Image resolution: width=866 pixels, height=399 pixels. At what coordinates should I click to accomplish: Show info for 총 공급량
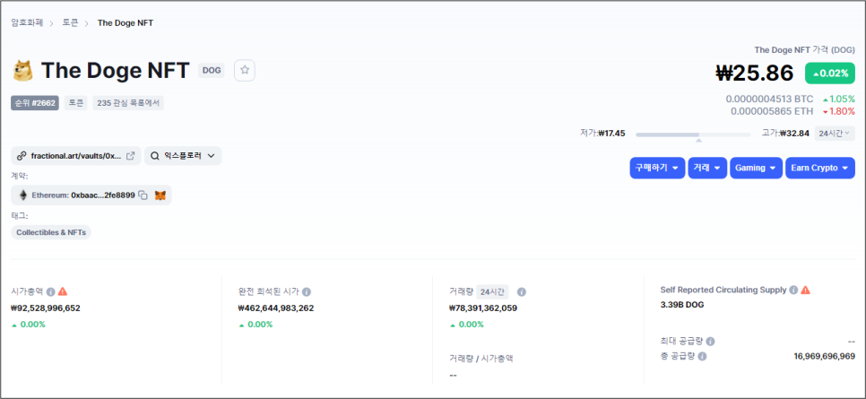tap(703, 357)
